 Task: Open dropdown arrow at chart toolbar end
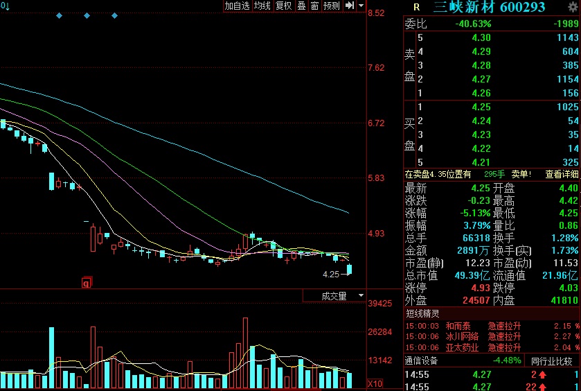click(361, 6)
